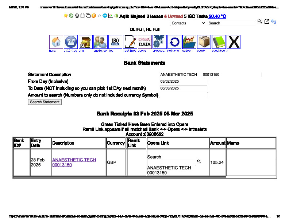Click the Employee people icon
Viewport: 289px width, 223px height.
100,42
